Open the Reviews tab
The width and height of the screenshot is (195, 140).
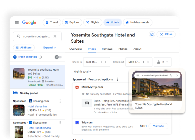click(x=107, y=49)
